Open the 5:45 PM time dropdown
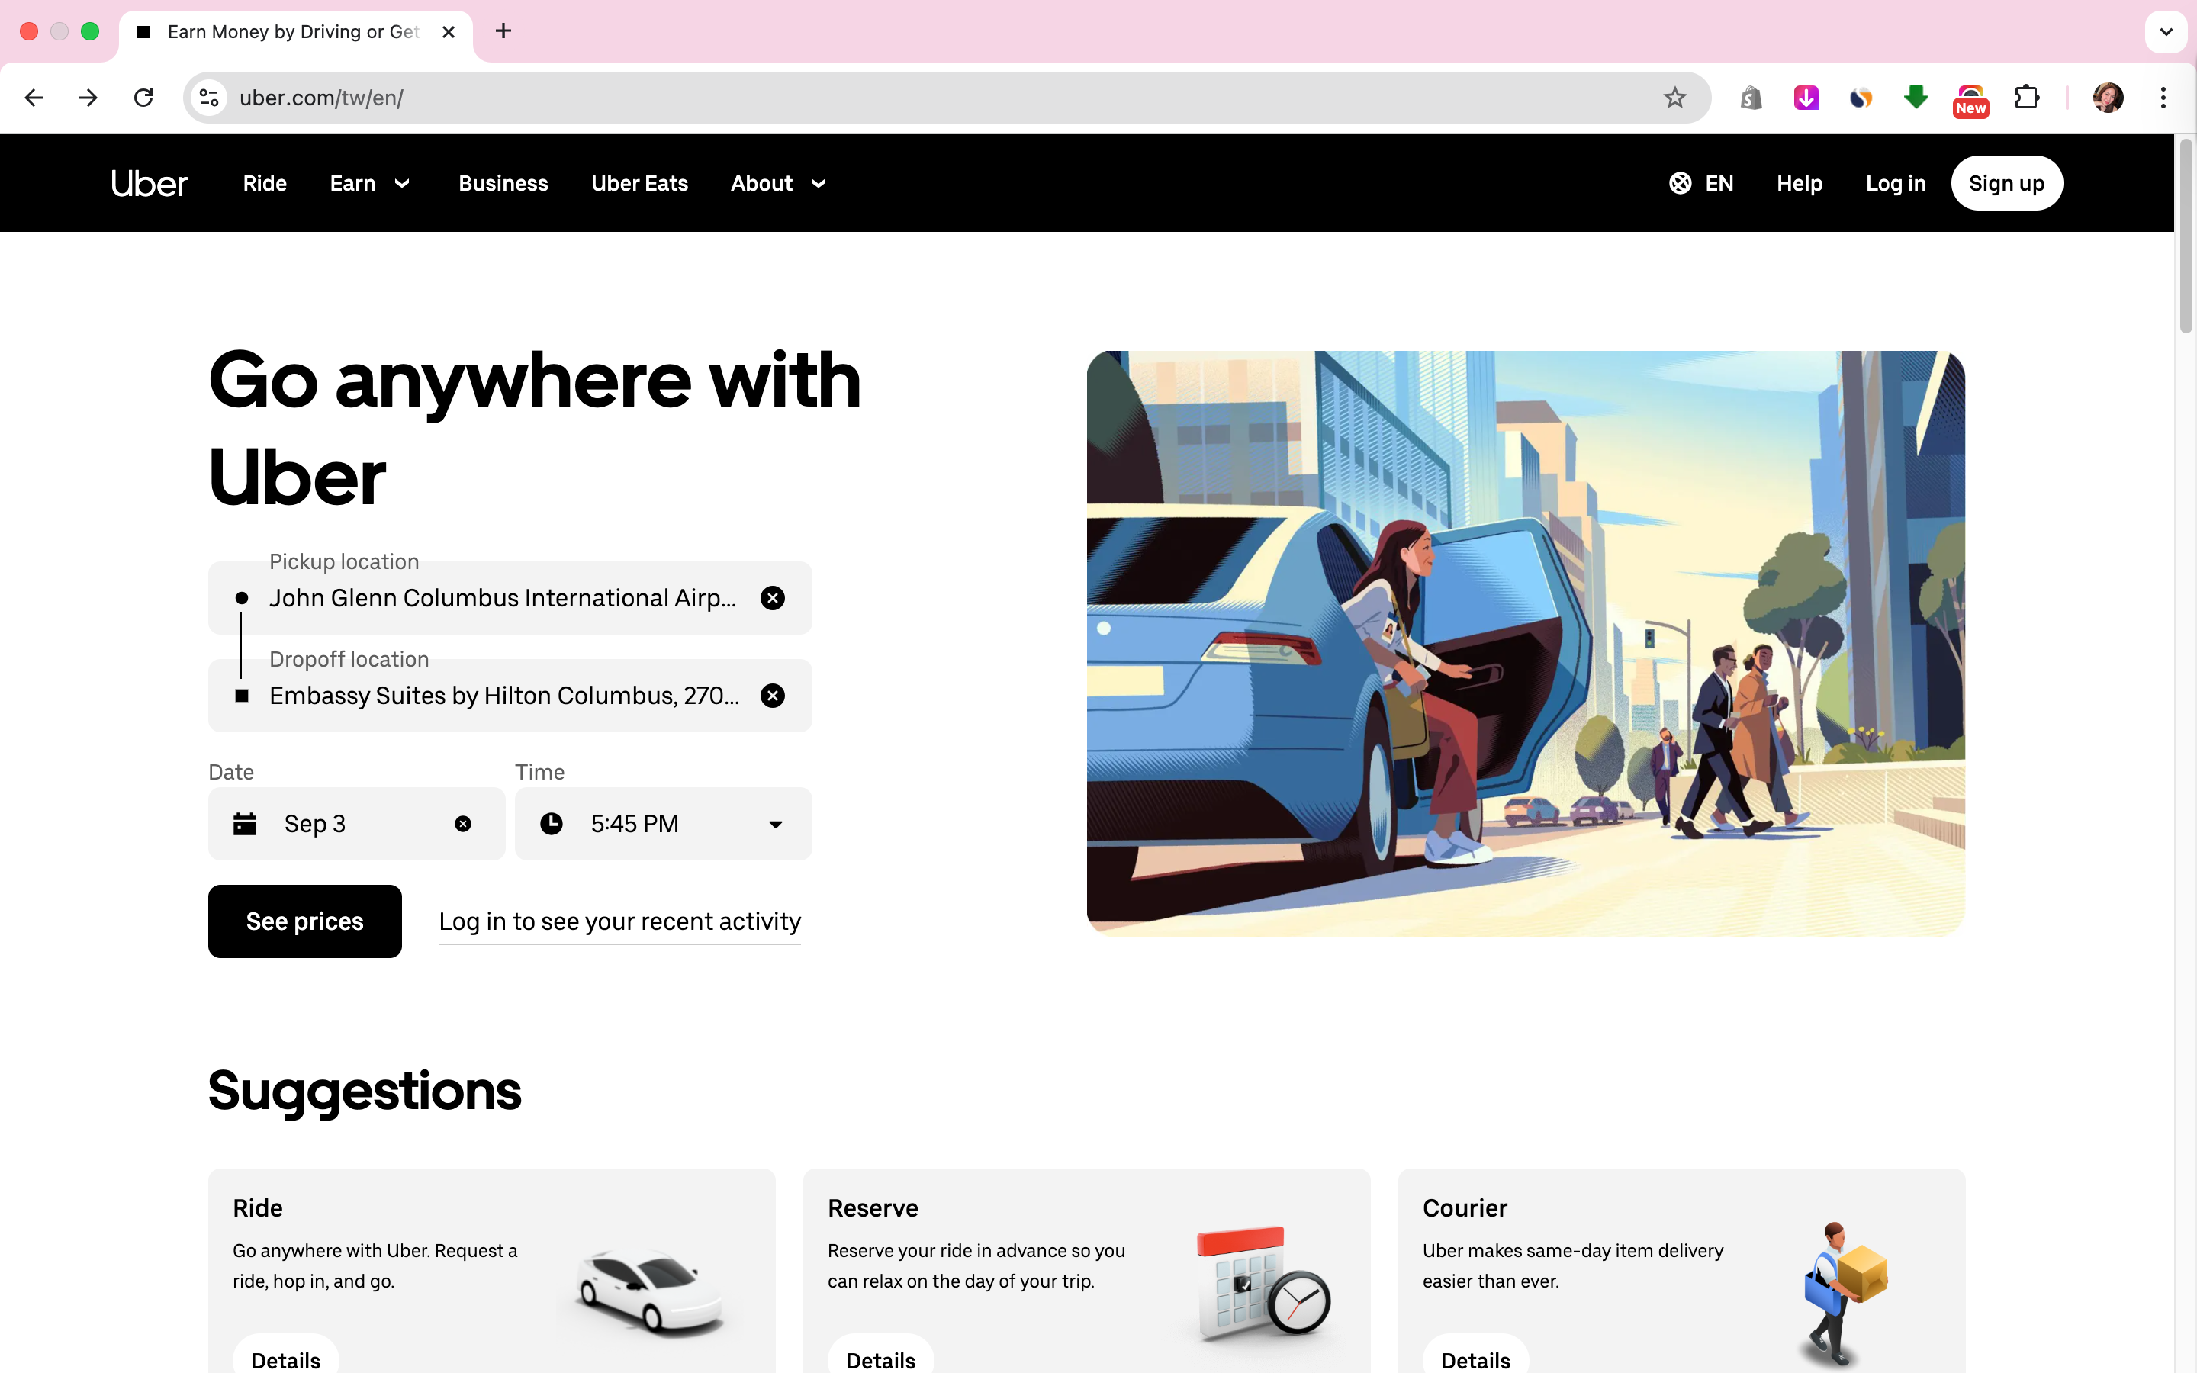This screenshot has height=1373, width=2197. 664,824
